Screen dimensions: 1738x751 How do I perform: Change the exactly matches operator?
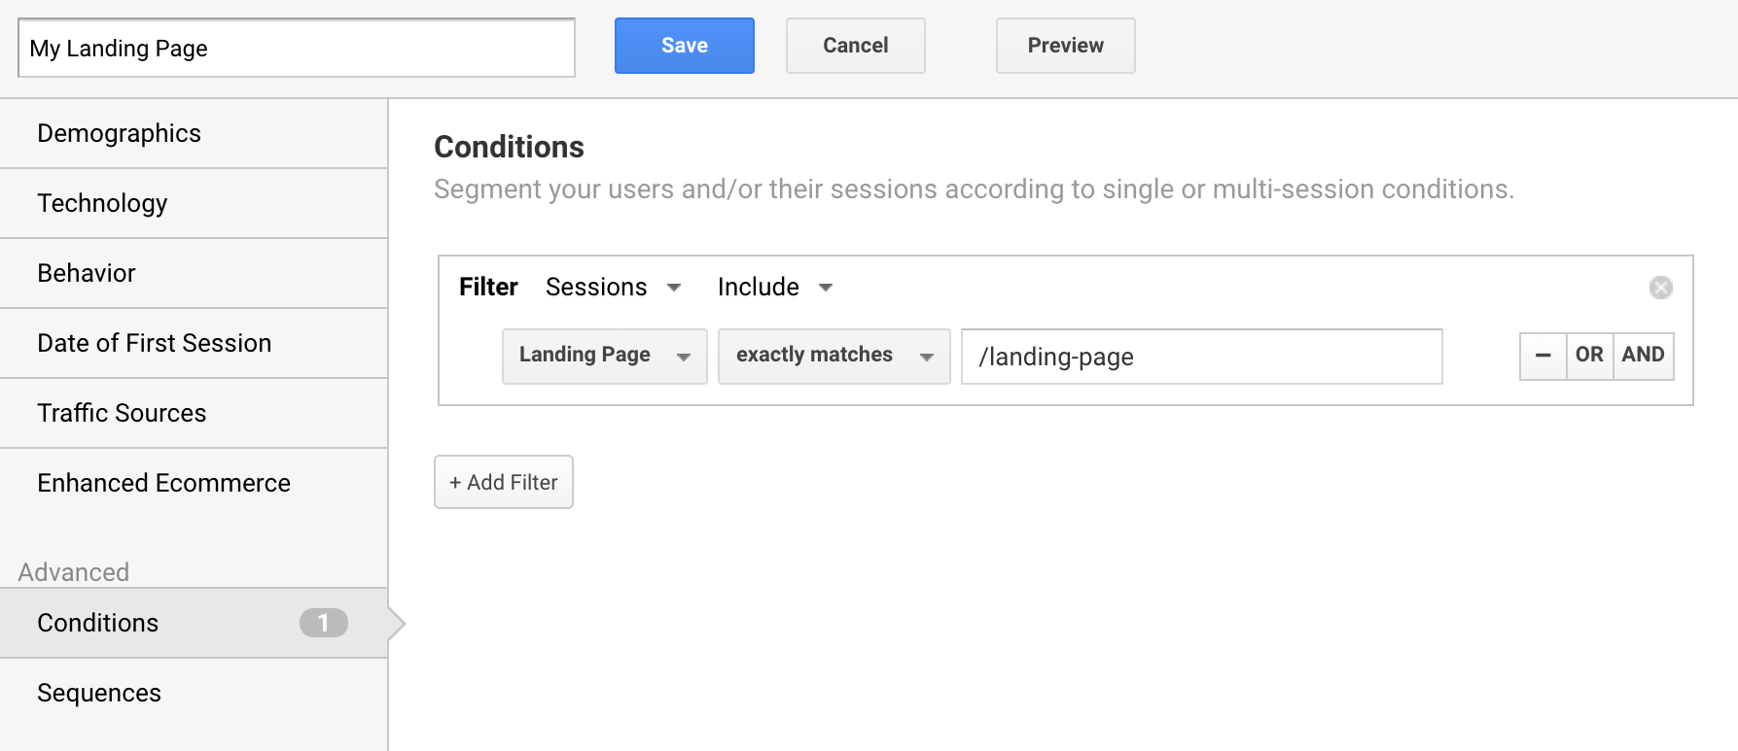click(834, 357)
